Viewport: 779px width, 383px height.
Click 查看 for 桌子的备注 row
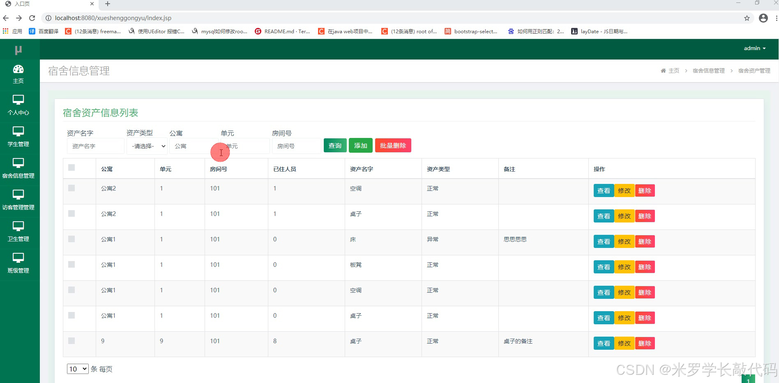click(604, 343)
